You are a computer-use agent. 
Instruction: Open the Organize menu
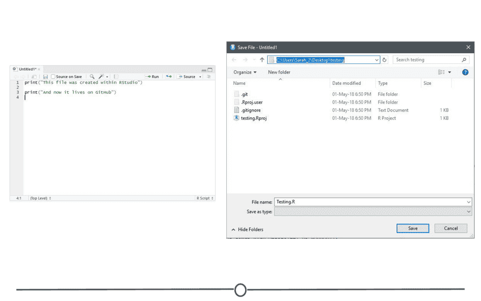(245, 72)
